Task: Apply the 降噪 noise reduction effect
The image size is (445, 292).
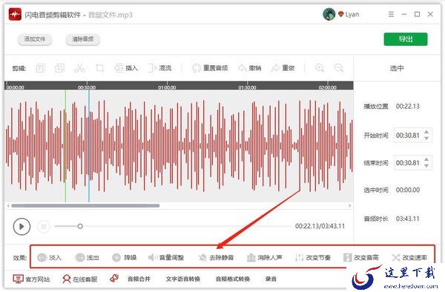Action: tap(125, 257)
